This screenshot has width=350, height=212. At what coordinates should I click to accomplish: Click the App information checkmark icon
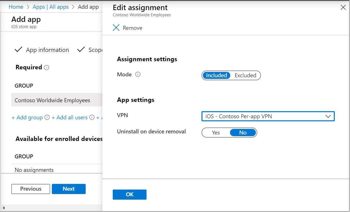pyautogui.click(x=18, y=50)
